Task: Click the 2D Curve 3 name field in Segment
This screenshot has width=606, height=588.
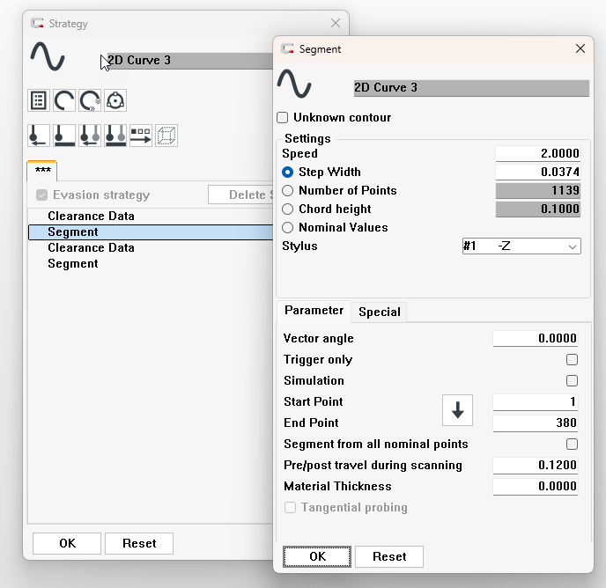Action: point(471,88)
